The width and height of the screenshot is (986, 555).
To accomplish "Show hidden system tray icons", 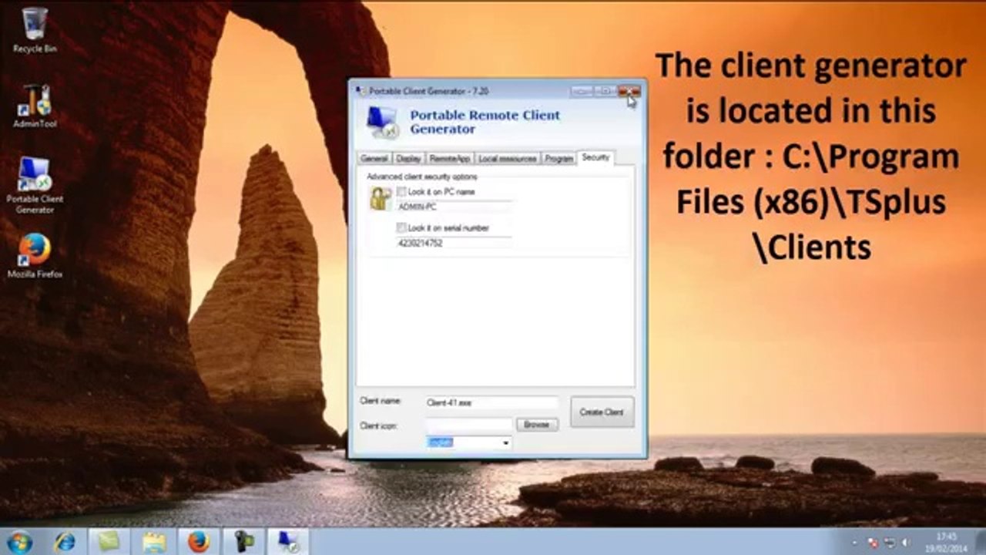I will 856,543.
